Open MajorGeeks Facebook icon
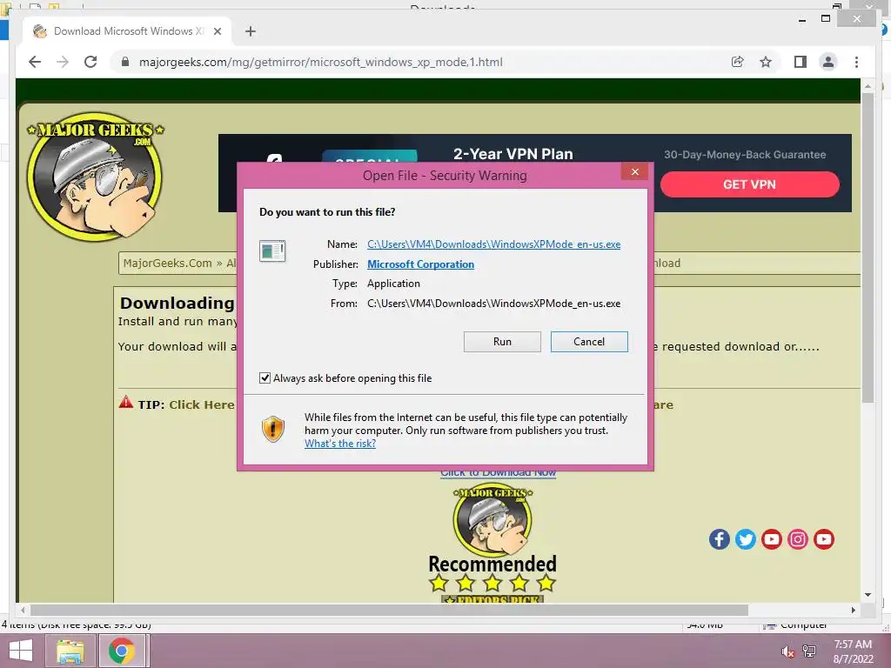The width and height of the screenshot is (891, 668). [x=719, y=539]
